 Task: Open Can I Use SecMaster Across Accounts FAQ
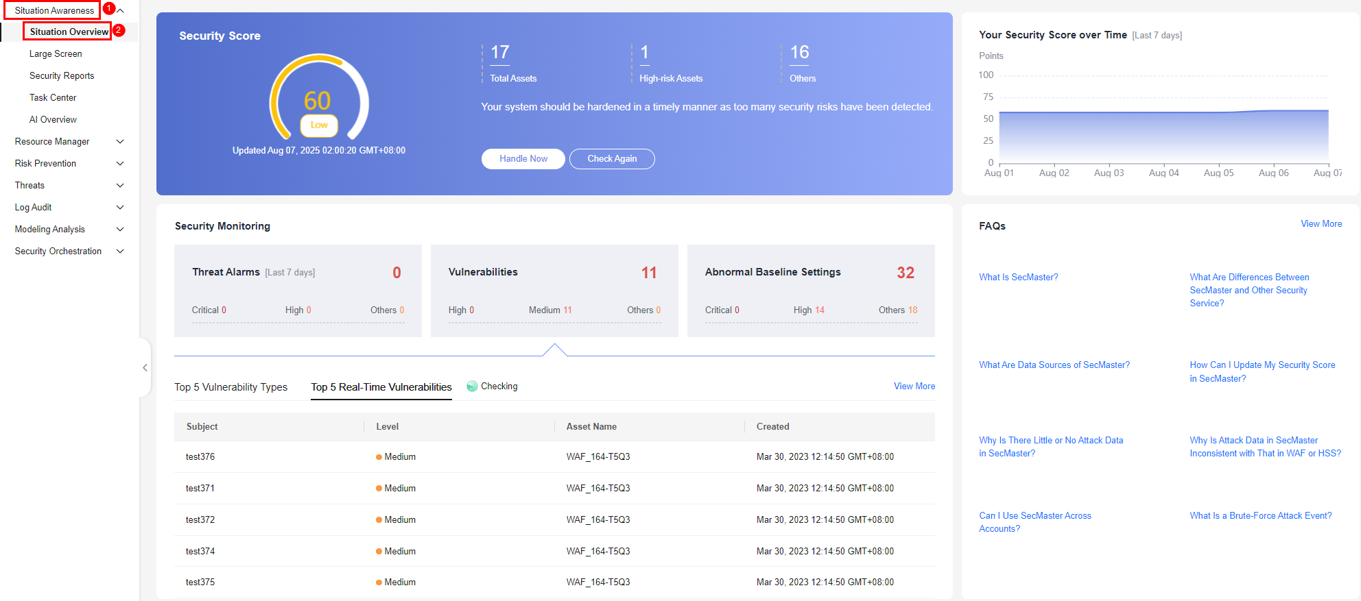(x=1035, y=522)
